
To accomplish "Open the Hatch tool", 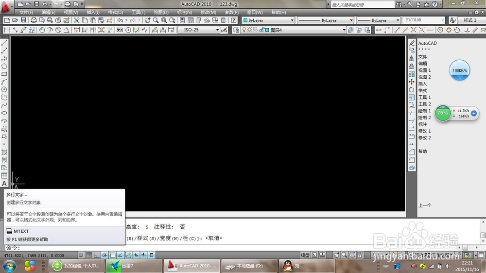I will [4, 152].
